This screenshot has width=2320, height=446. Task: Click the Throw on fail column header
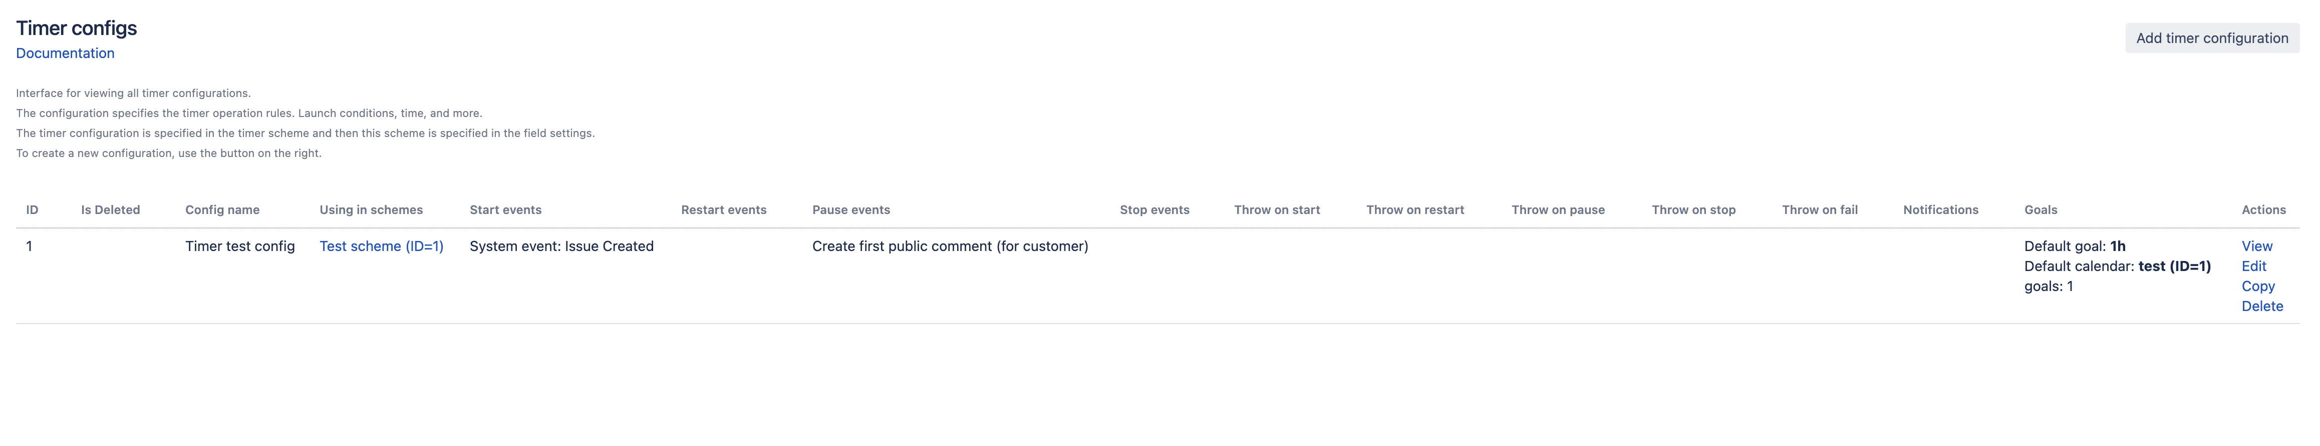click(1819, 209)
